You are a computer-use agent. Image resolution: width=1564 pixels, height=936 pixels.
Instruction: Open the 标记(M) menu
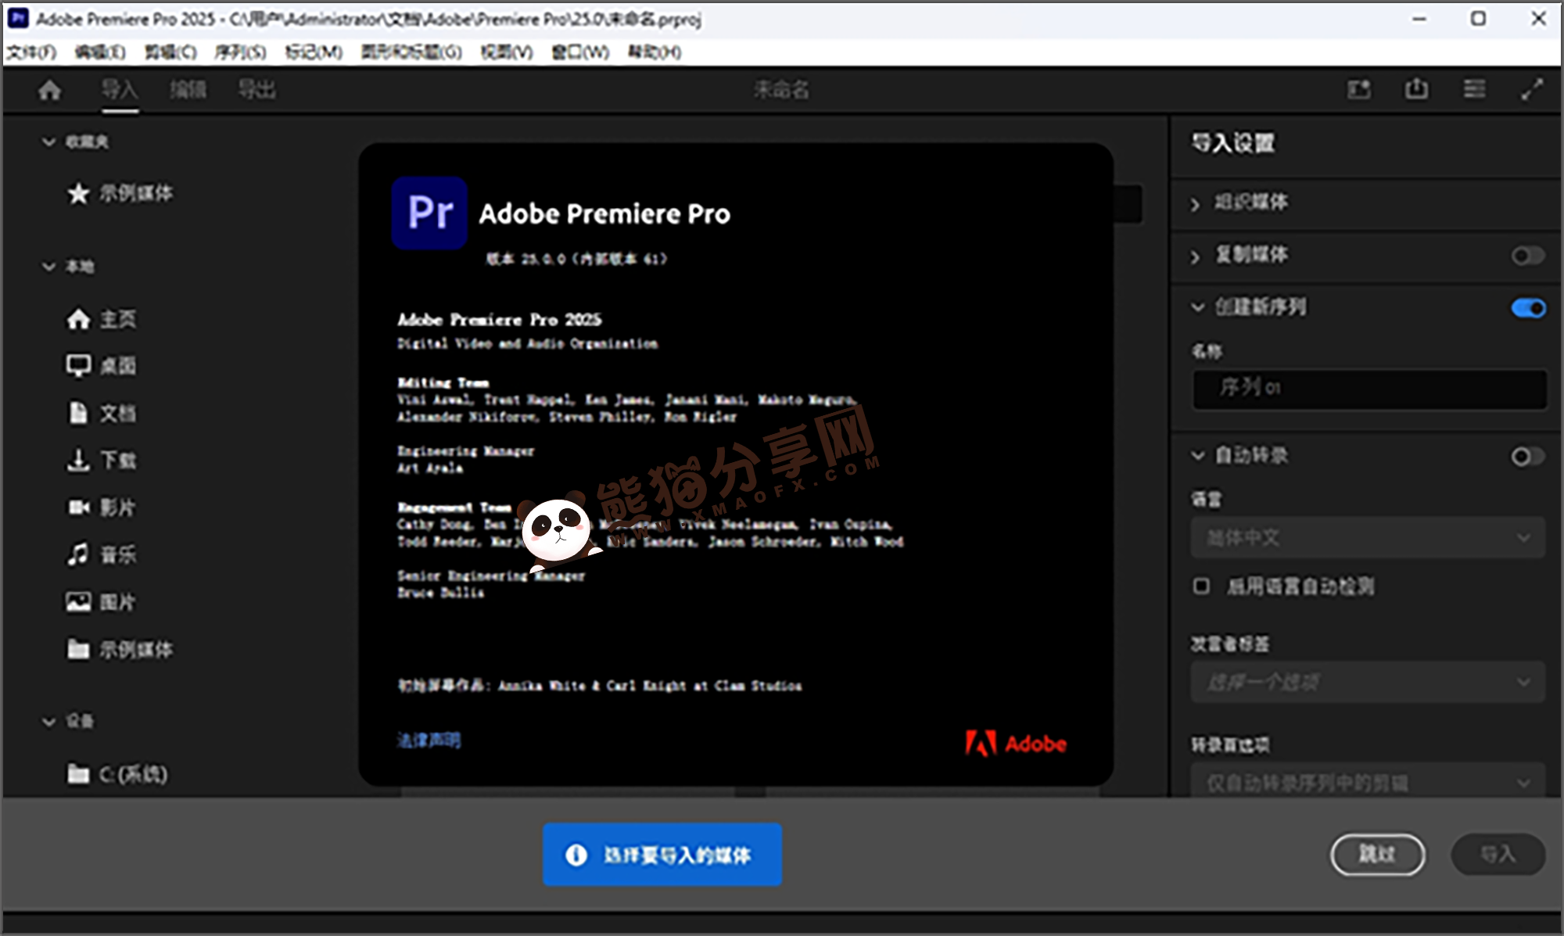[x=314, y=52]
